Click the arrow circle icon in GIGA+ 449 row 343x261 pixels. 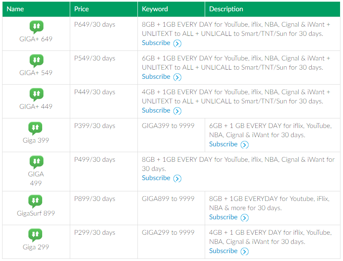178,111
